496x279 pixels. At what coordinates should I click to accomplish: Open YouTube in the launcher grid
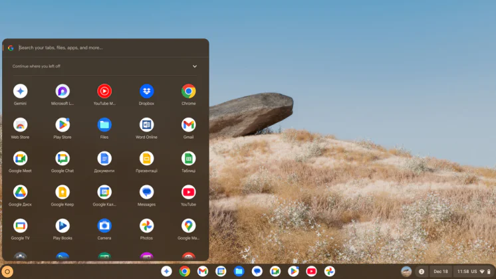pos(189,192)
